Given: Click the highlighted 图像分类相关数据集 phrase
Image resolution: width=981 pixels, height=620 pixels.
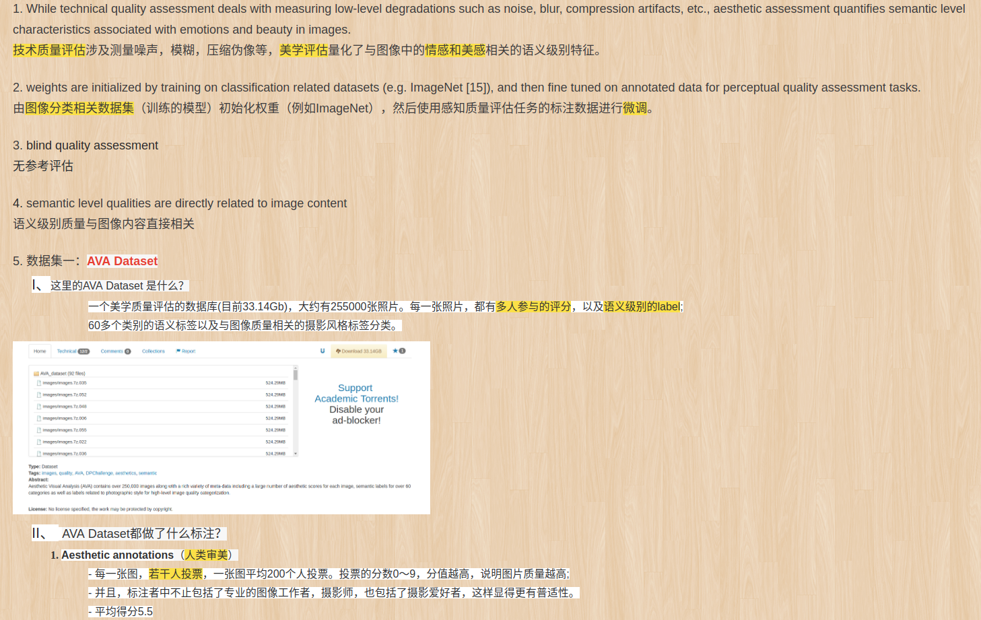Looking at the screenshot, I should pyautogui.click(x=79, y=108).
